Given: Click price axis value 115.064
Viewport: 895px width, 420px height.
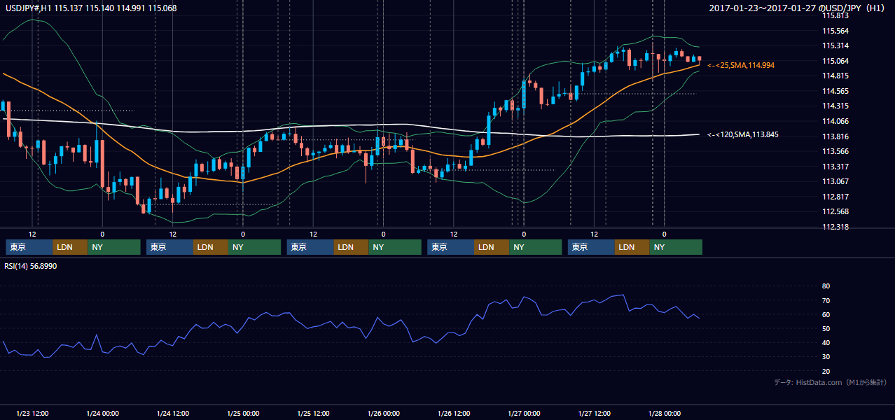Looking at the screenshot, I should click(x=835, y=61).
